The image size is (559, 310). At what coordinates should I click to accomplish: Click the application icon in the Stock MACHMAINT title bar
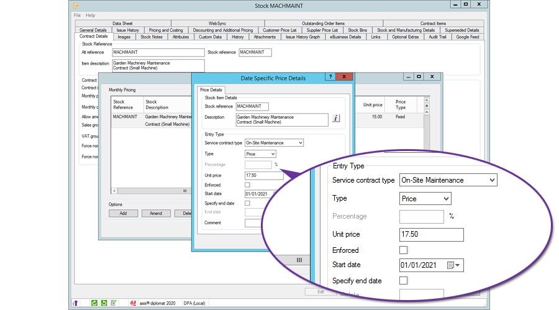coord(76,6)
